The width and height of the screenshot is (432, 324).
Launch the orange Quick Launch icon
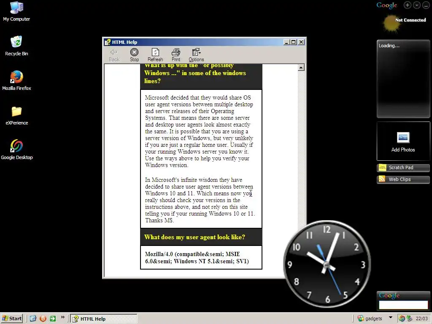pyautogui.click(x=43, y=319)
